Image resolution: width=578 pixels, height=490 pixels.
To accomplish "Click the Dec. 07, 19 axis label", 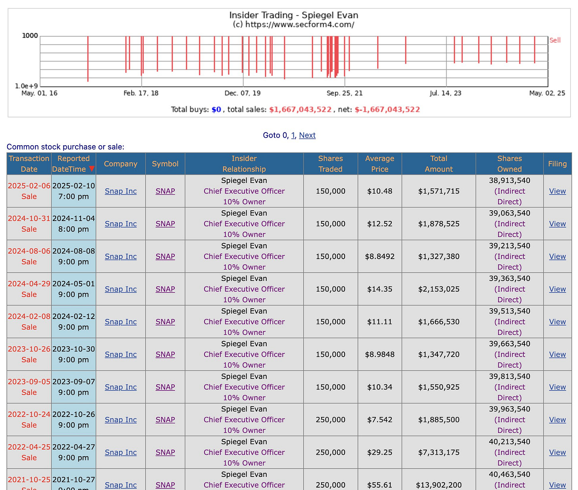I will [x=243, y=93].
